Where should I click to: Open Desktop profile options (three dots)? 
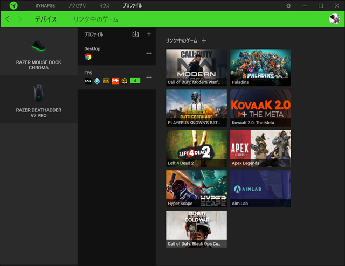coord(149,53)
